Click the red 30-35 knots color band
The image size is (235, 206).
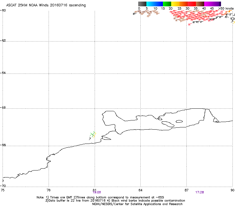point(192,4)
